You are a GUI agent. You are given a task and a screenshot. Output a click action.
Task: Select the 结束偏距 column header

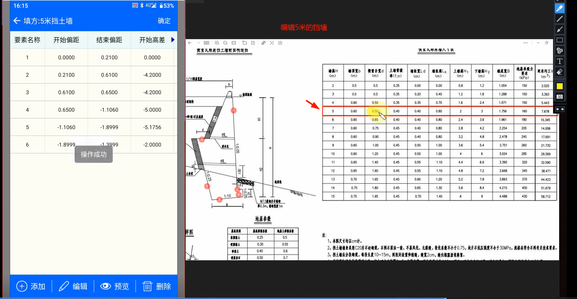coord(109,40)
